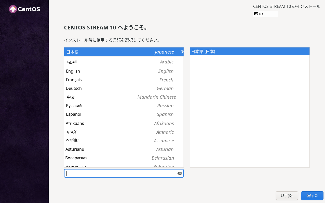Select Mandarin Chinese language row
Image resolution: width=325 pixels, height=203 pixels.
tap(124, 97)
